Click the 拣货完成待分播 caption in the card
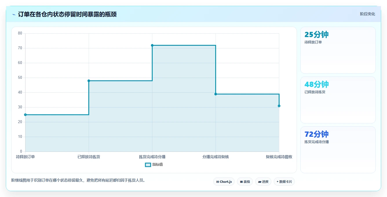This screenshot has width=387, height=197. (317, 142)
